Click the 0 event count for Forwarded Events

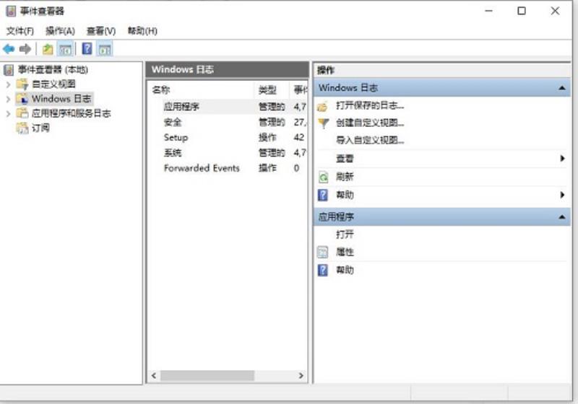(x=296, y=168)
